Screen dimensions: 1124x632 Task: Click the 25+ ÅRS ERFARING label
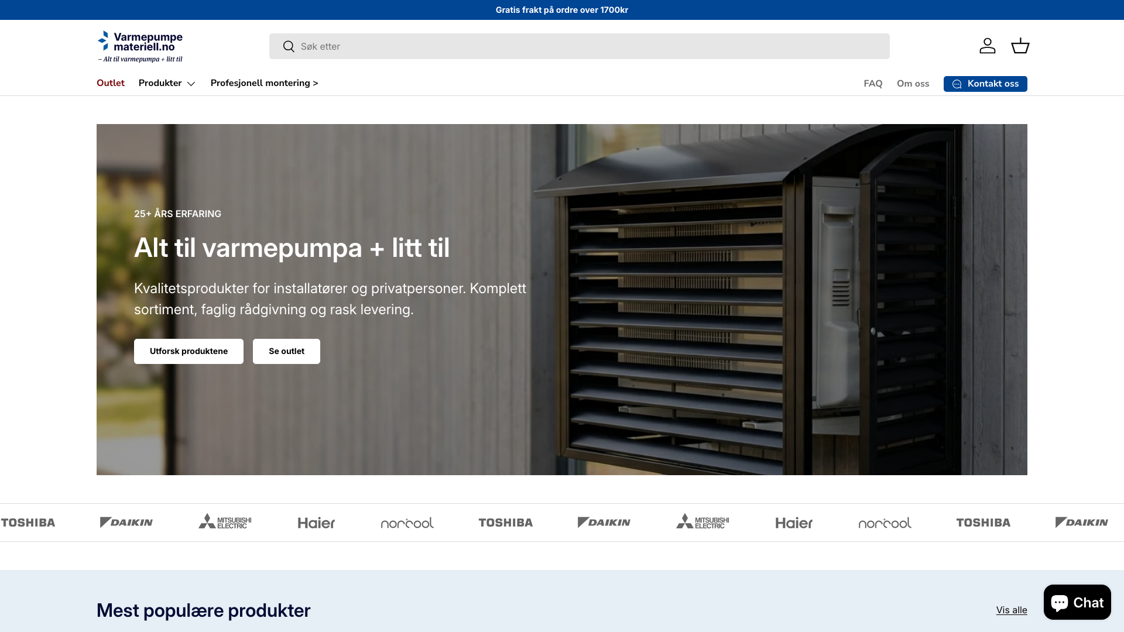[177, 214]
